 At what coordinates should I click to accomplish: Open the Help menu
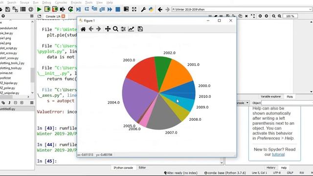click(x=110, y=2)
